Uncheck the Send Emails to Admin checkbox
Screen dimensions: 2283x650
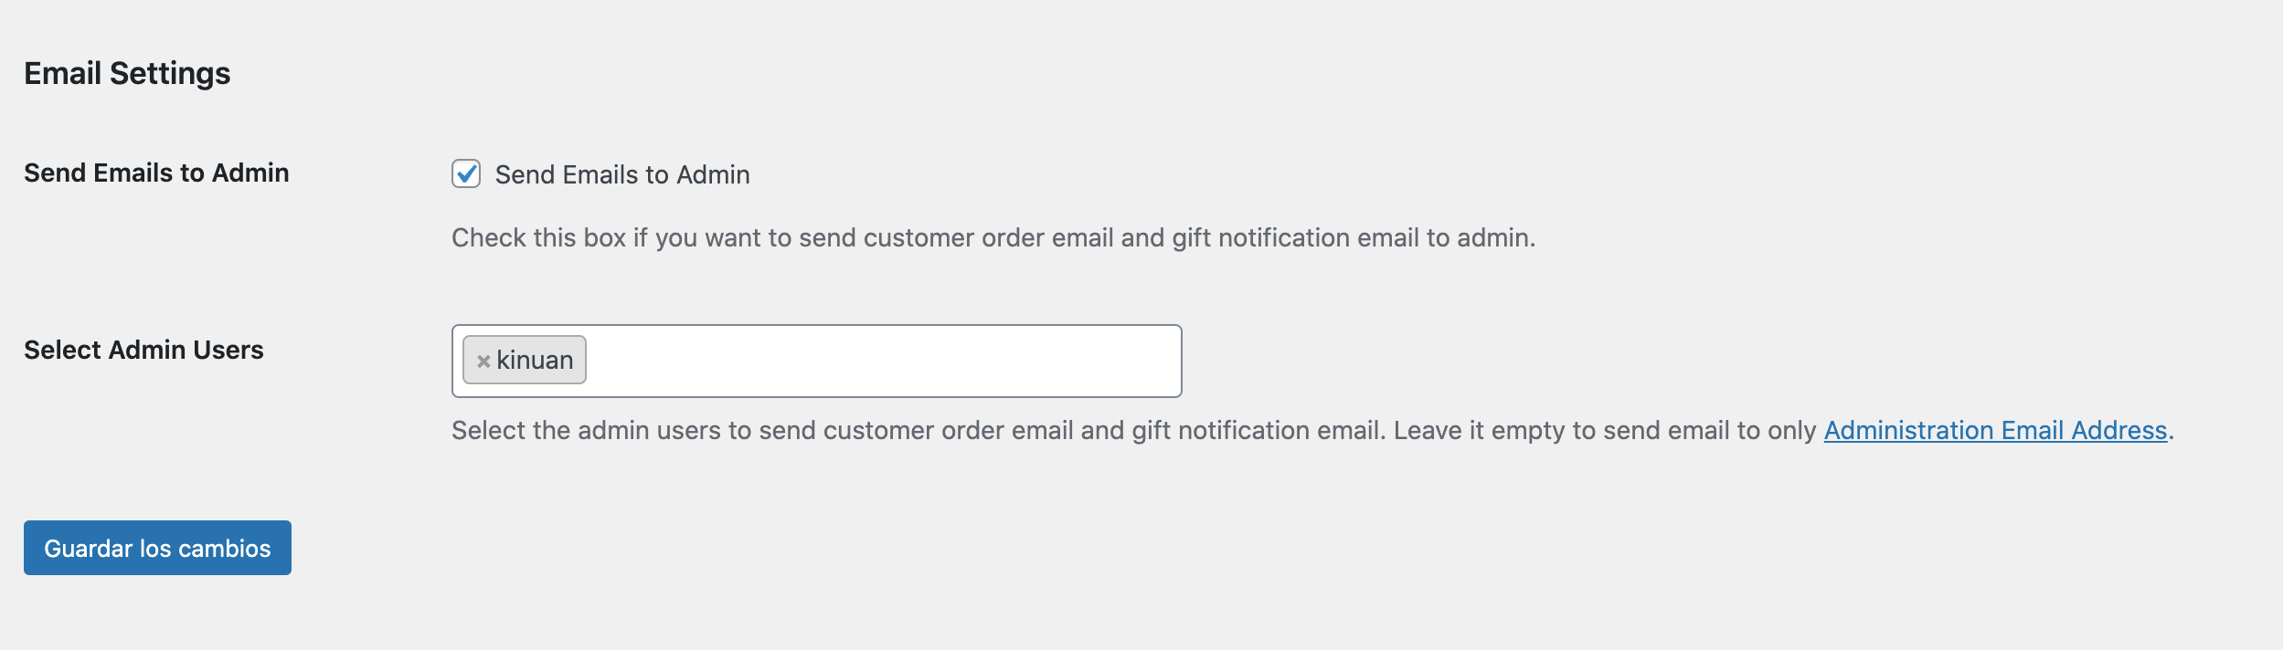coord(466,173)
